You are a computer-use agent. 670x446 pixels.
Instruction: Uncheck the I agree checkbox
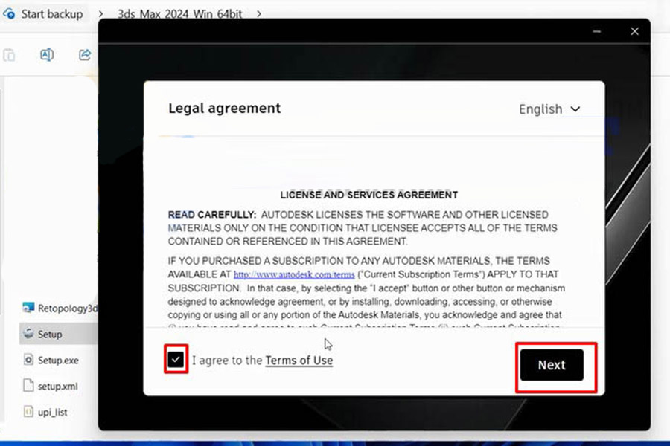(176, 360)
